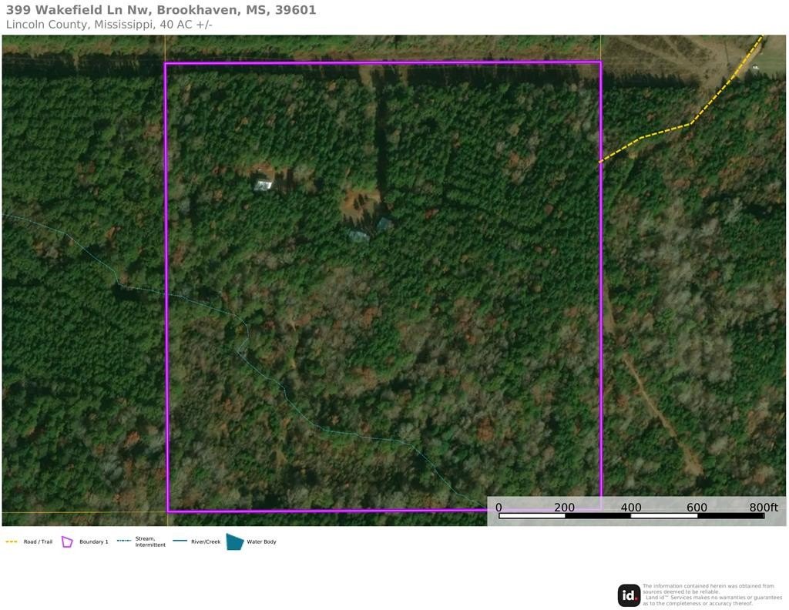The width and height of the screenshot is (789, 610).
Task: Click the solid River/Creek line legend icon
Action: click(x=180, y=541)
